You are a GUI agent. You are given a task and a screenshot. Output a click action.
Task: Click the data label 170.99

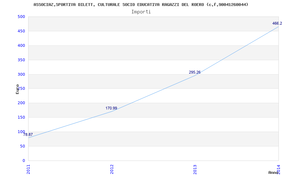[111, 108]
